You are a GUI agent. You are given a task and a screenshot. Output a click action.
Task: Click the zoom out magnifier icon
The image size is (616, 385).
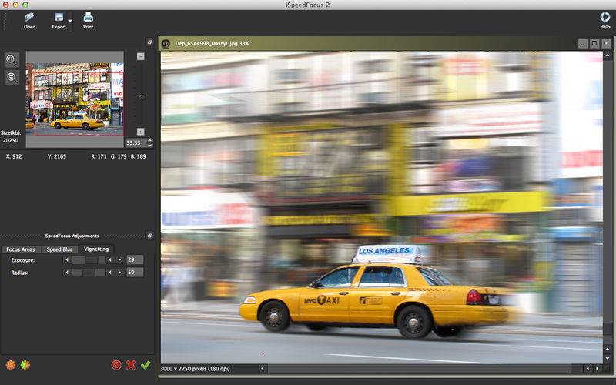coord(12,77)
